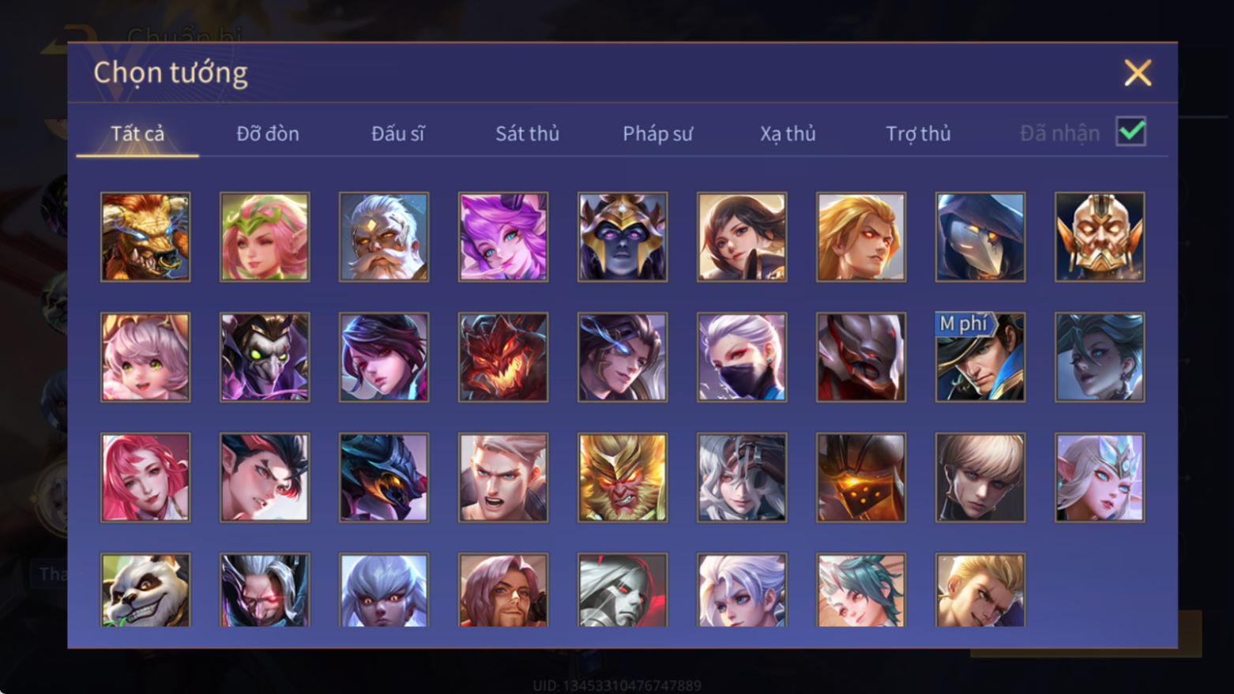1234x694 pixels.
Task: Pick the golden-masked bald warrior hero
Action: 1100,238
